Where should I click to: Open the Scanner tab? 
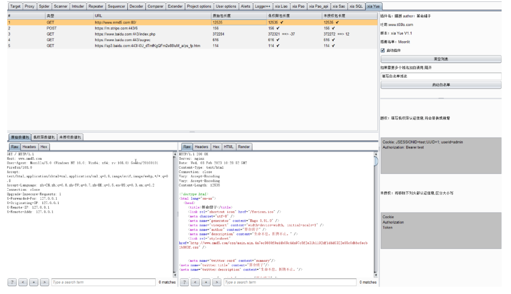click(61, 6)
